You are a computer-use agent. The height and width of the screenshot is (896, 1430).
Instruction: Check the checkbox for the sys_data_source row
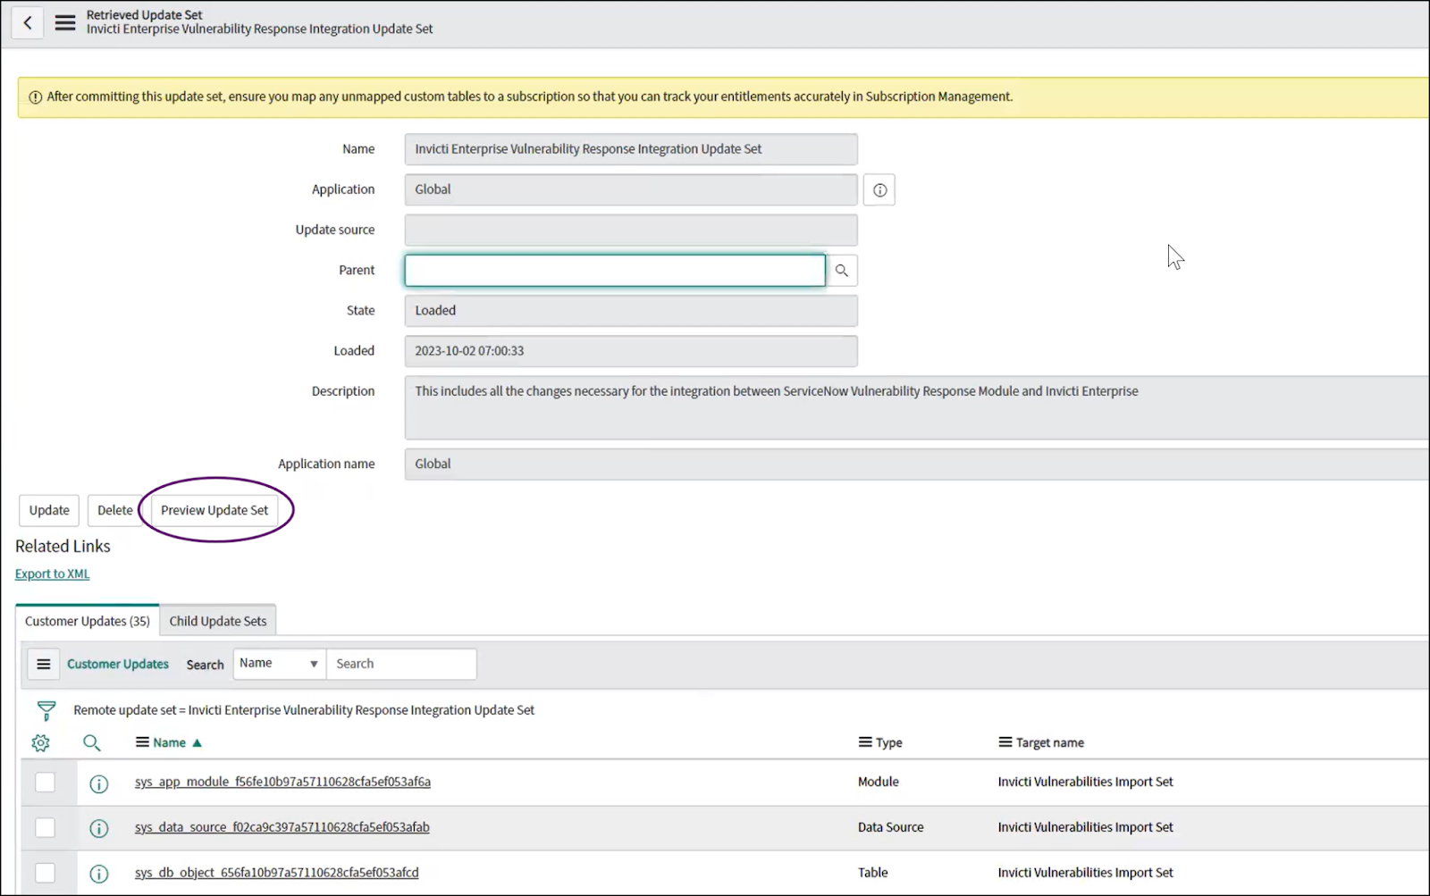45,827
